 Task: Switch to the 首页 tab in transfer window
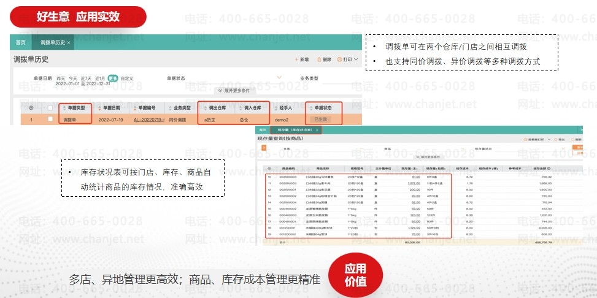coord(21,43)
